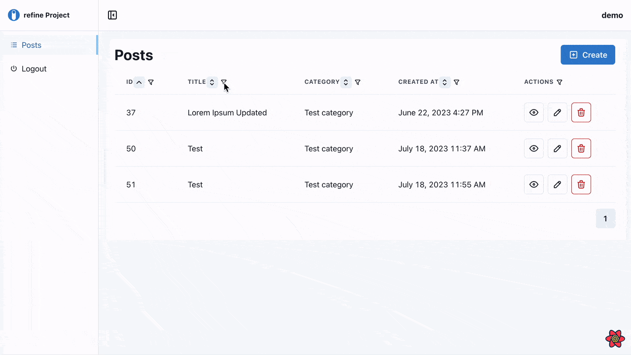The image size is (631, 355).
Task: Delete post 37 with the trash icon
Action: [x=581, y=112]
